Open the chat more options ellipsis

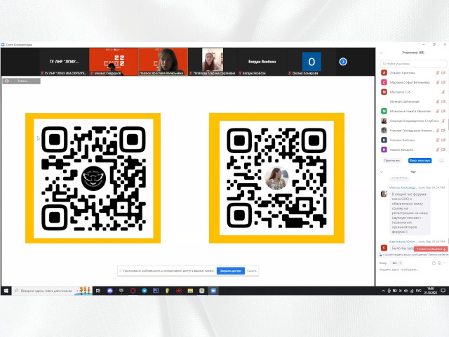coord(444,263)
